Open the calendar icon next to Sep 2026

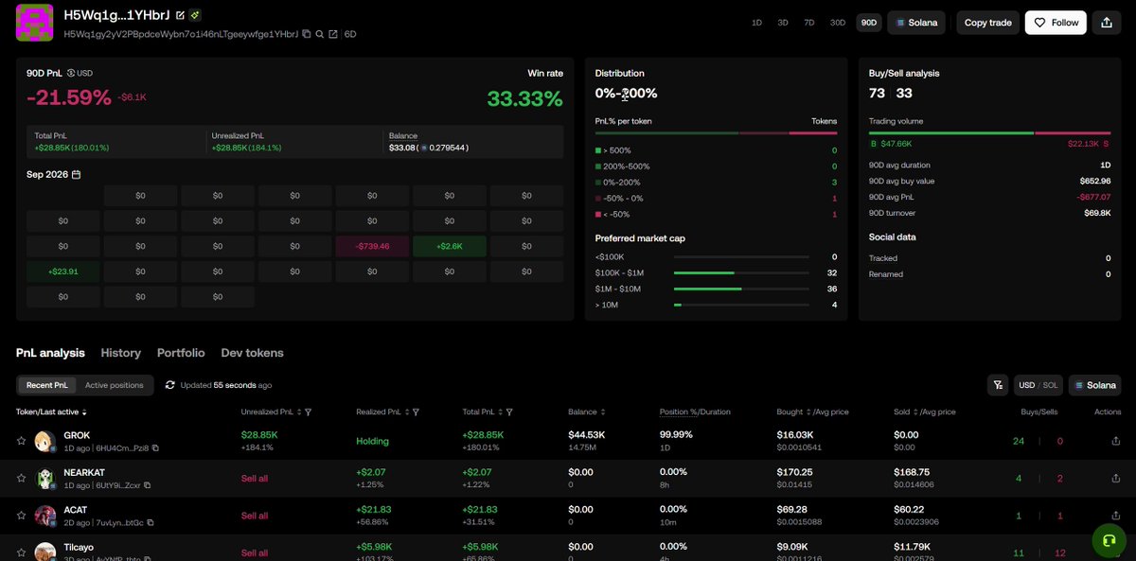76,174
